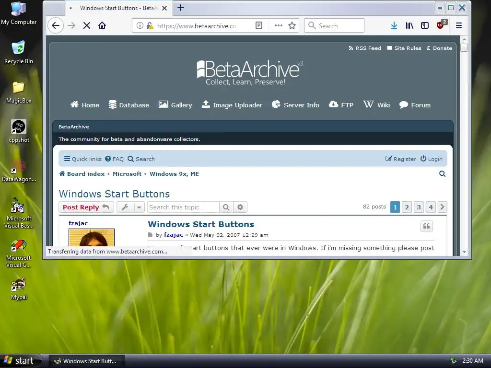
Task: Click the BetaArchive logo
Action: coord(249,73)
